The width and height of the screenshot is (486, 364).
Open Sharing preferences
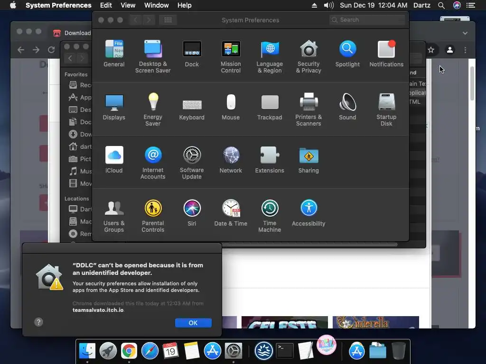tap(308, 160)
